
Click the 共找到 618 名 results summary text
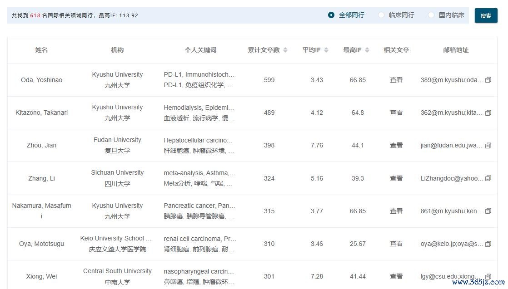click(75, 15)
